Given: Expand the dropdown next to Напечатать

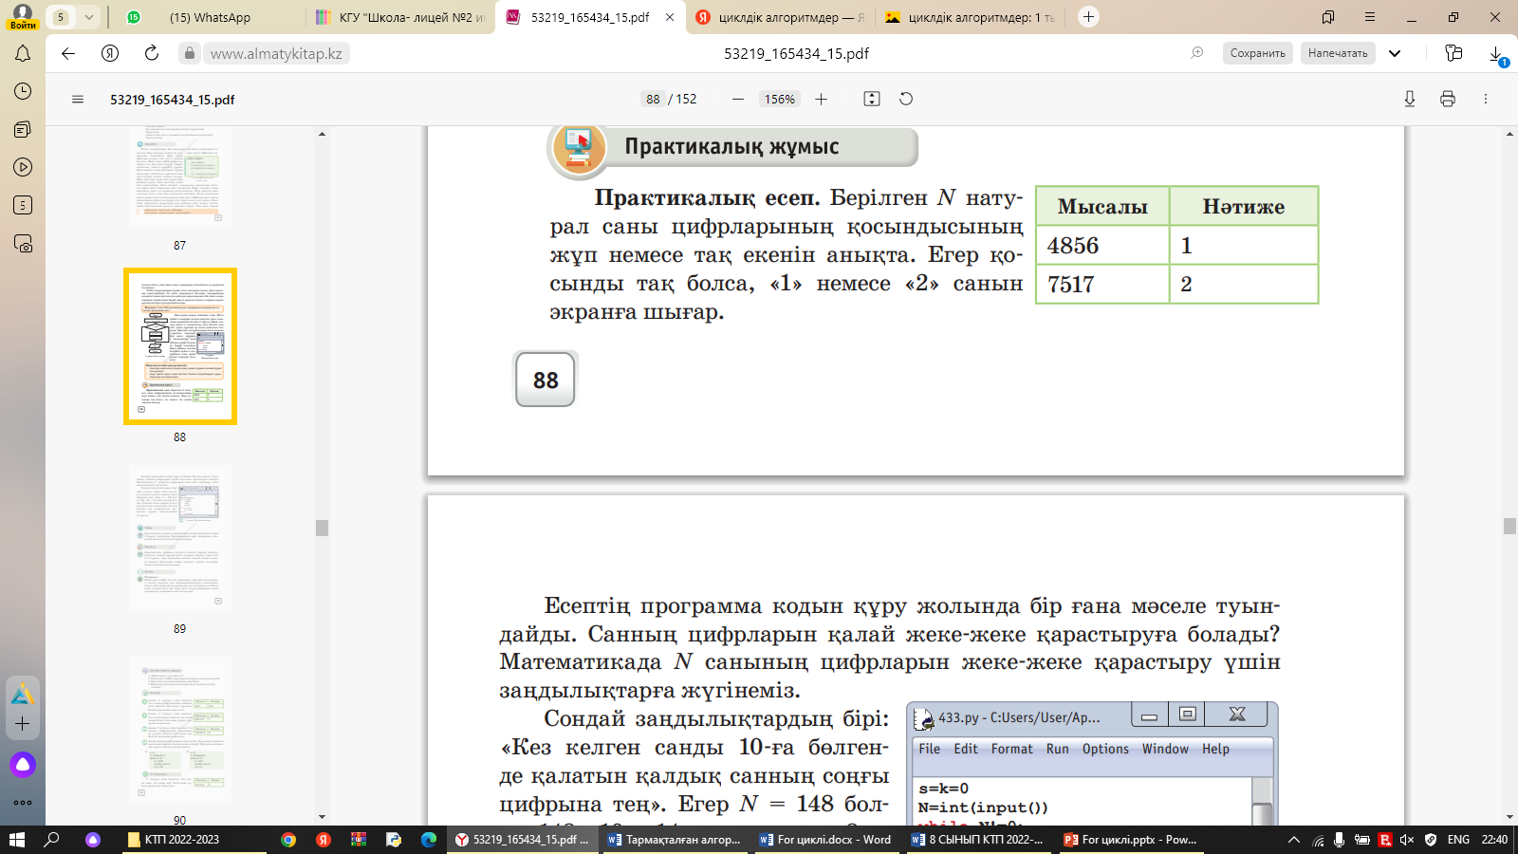Looking at the screenshot, I should click(1395, 53).
